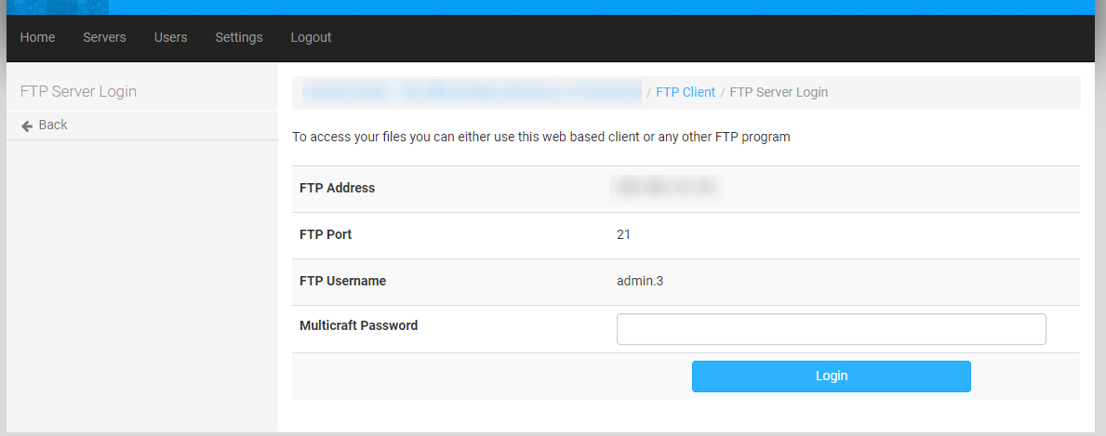Follow the FTP Client breadcrumb link
The width and height of the screenshot is (1106, 436).
[686, 92]
